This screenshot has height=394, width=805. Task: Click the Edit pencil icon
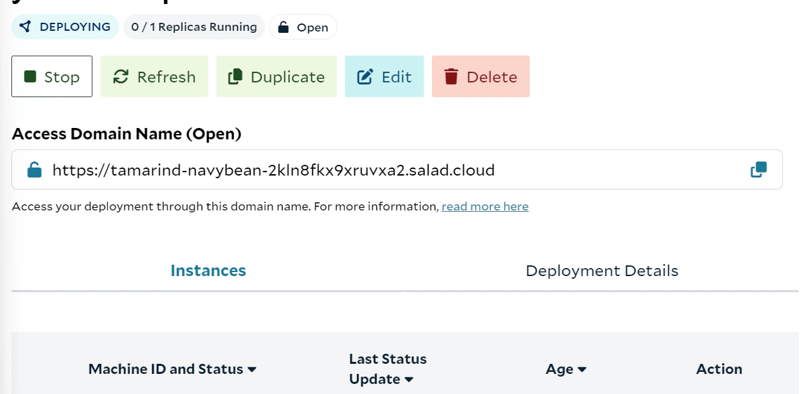pyautogui.click(x=365, y=76)
